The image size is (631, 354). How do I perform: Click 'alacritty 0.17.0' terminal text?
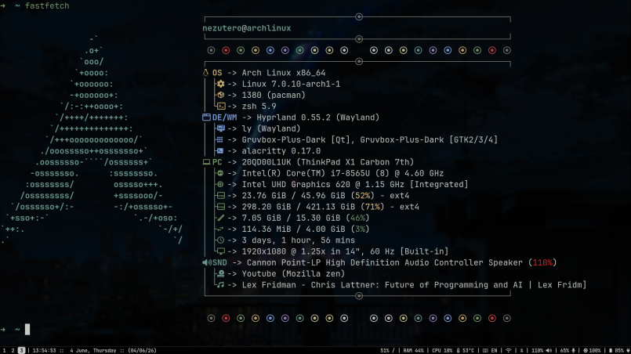(x=281, y=151)
